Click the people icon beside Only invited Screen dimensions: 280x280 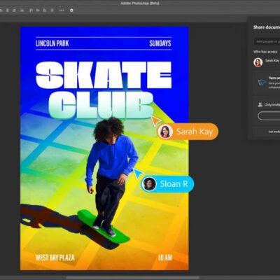(260, 105)
